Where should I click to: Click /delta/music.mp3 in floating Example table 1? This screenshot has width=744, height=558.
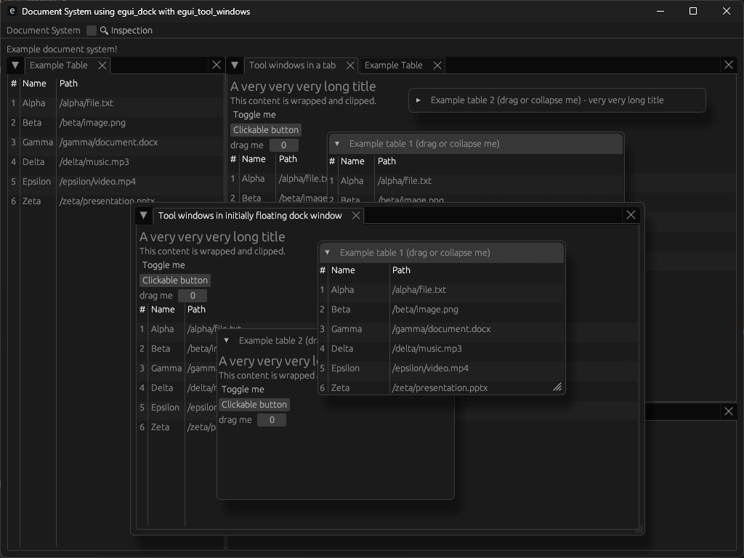pos(427,349)
